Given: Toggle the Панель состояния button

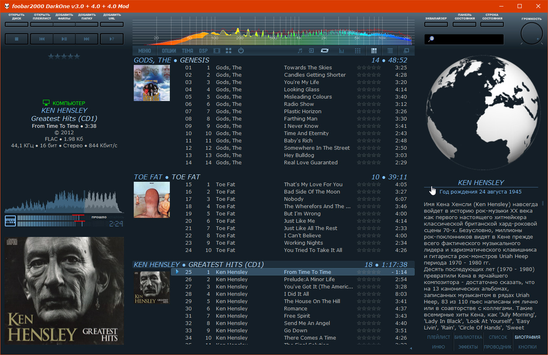Looking at the screenshot, I should [x=464, y=24].
